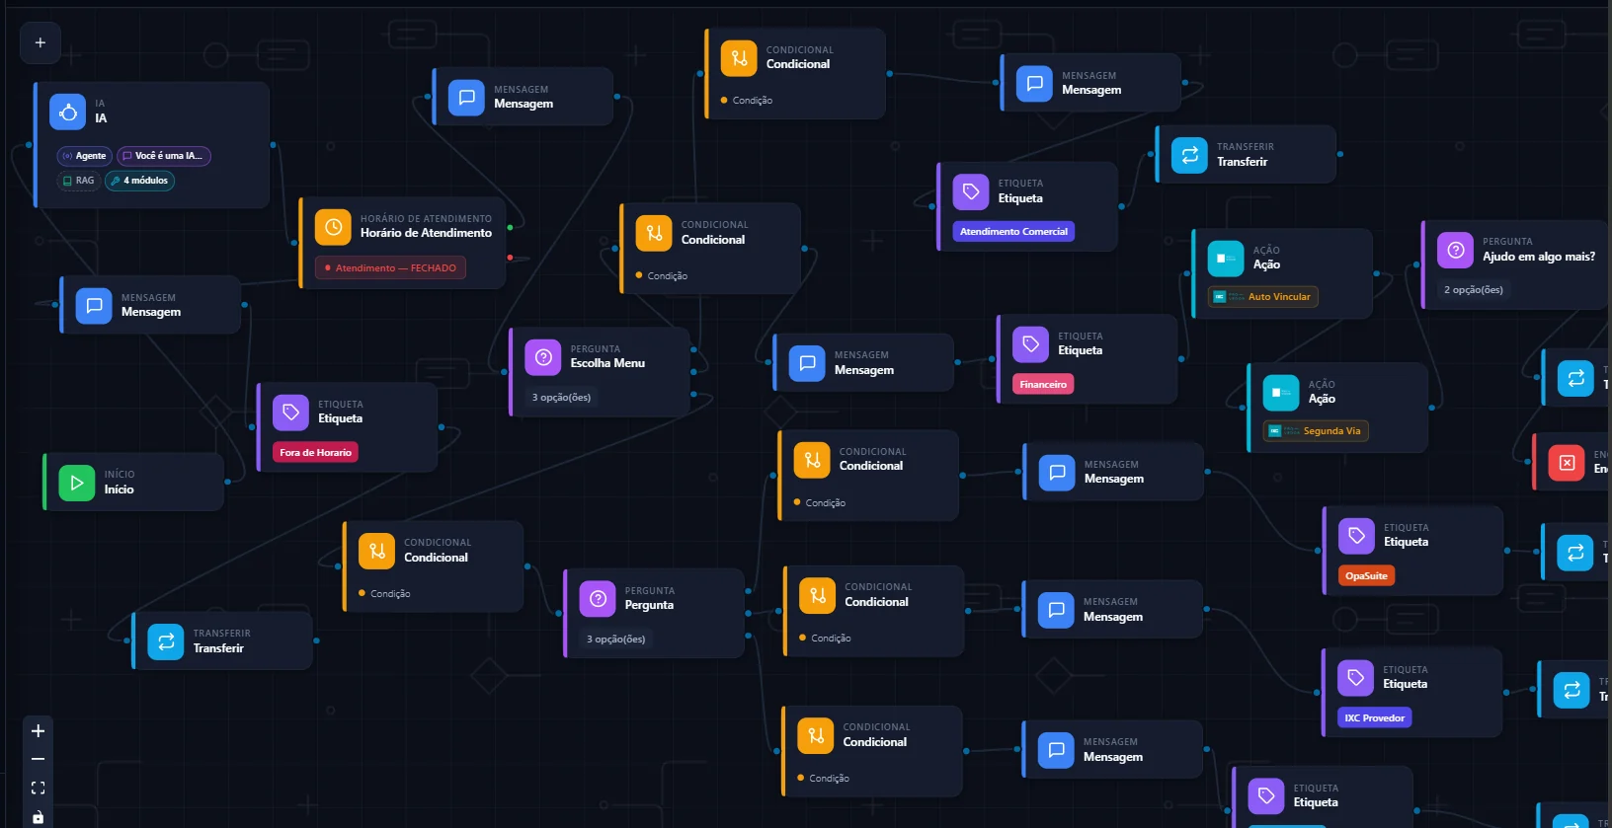Click the question icon beside the Pergunta title
1612x828 pixels.
pyautogui.click(x=598, y=599)
